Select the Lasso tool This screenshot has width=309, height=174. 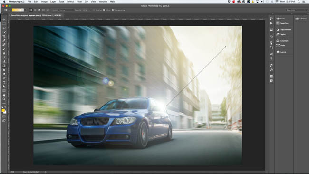4,28
